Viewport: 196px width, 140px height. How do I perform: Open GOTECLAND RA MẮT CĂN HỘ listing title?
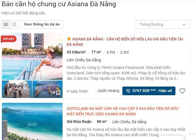pyautogui.click(x=122, y=111)
